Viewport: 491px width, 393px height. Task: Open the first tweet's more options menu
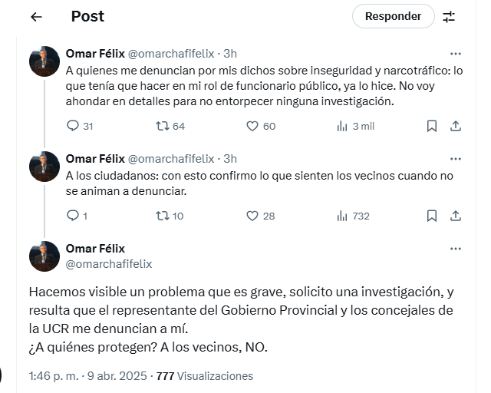pyautogui.click(x=456, y=54)
